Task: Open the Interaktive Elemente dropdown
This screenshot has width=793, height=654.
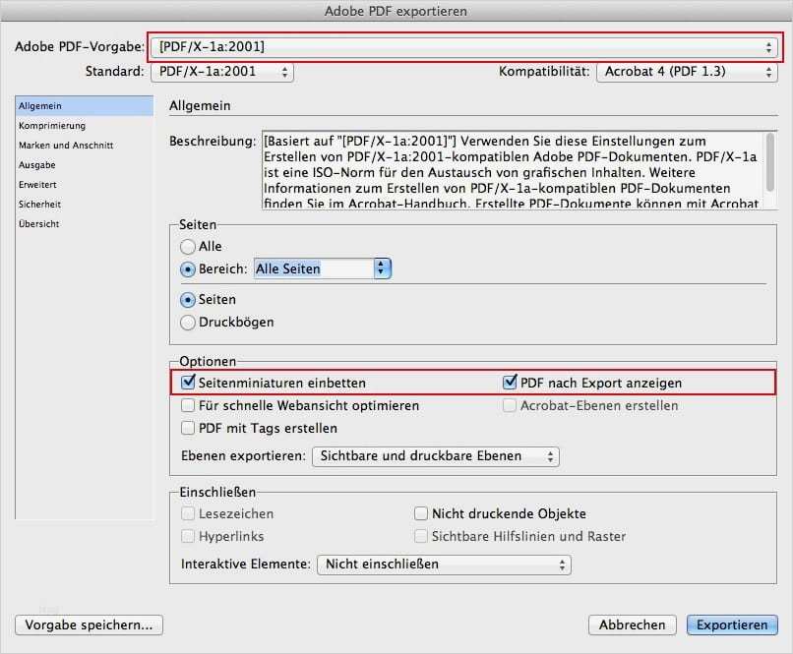Action: [444, 565]
